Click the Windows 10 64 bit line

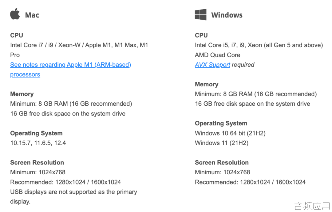click(x=230, y=133)
